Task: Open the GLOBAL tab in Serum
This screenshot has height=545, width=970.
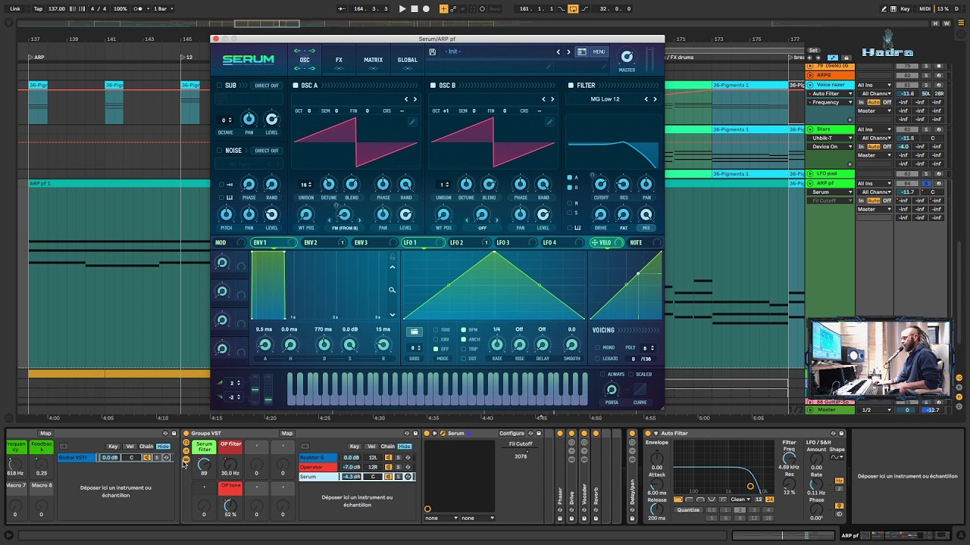Action: (408, 60)
